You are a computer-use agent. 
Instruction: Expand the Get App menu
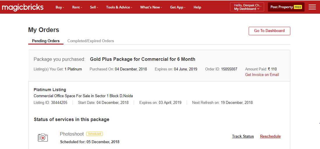click(x=178, y=7)
